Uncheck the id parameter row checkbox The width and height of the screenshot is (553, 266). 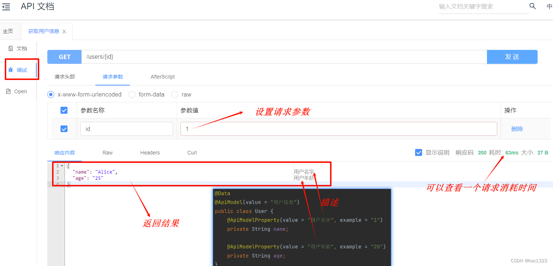point(64,129)
